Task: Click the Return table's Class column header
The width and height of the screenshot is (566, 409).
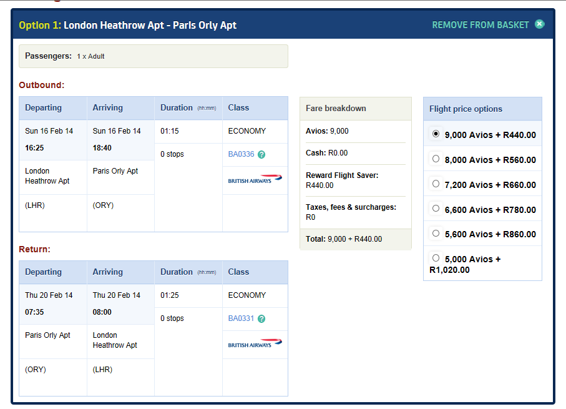Action: coord(255,272)
